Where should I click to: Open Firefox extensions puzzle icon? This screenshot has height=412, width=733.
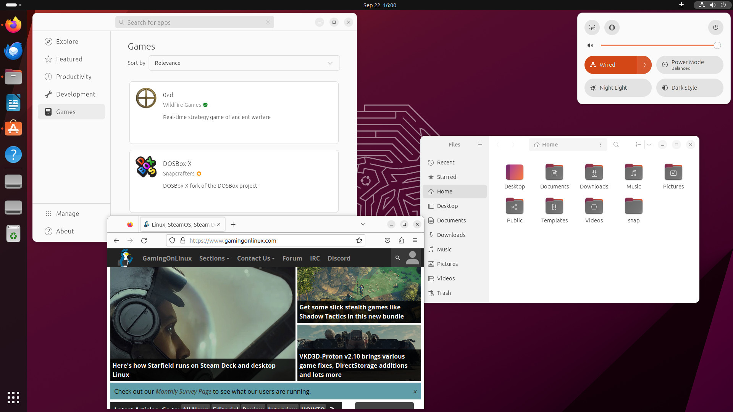point(401,241)
